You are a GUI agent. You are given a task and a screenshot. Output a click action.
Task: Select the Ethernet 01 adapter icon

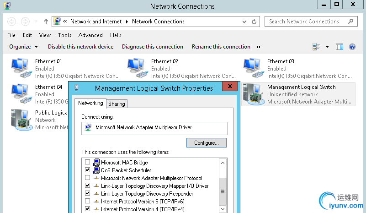coord(21,68)
